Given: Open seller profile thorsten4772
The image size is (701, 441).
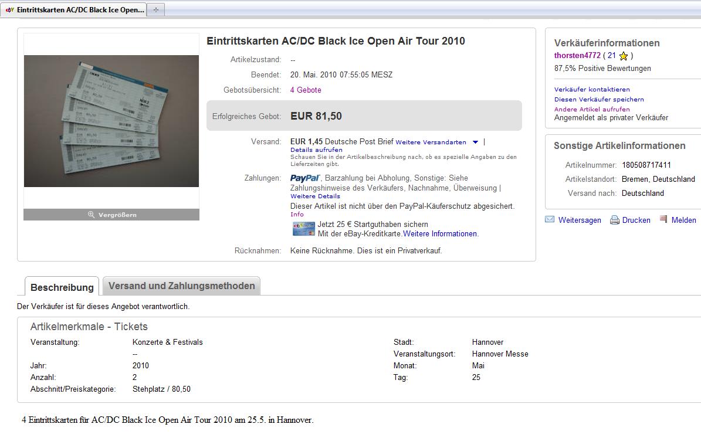Looking at the screenshot, I should click(577, 56).
